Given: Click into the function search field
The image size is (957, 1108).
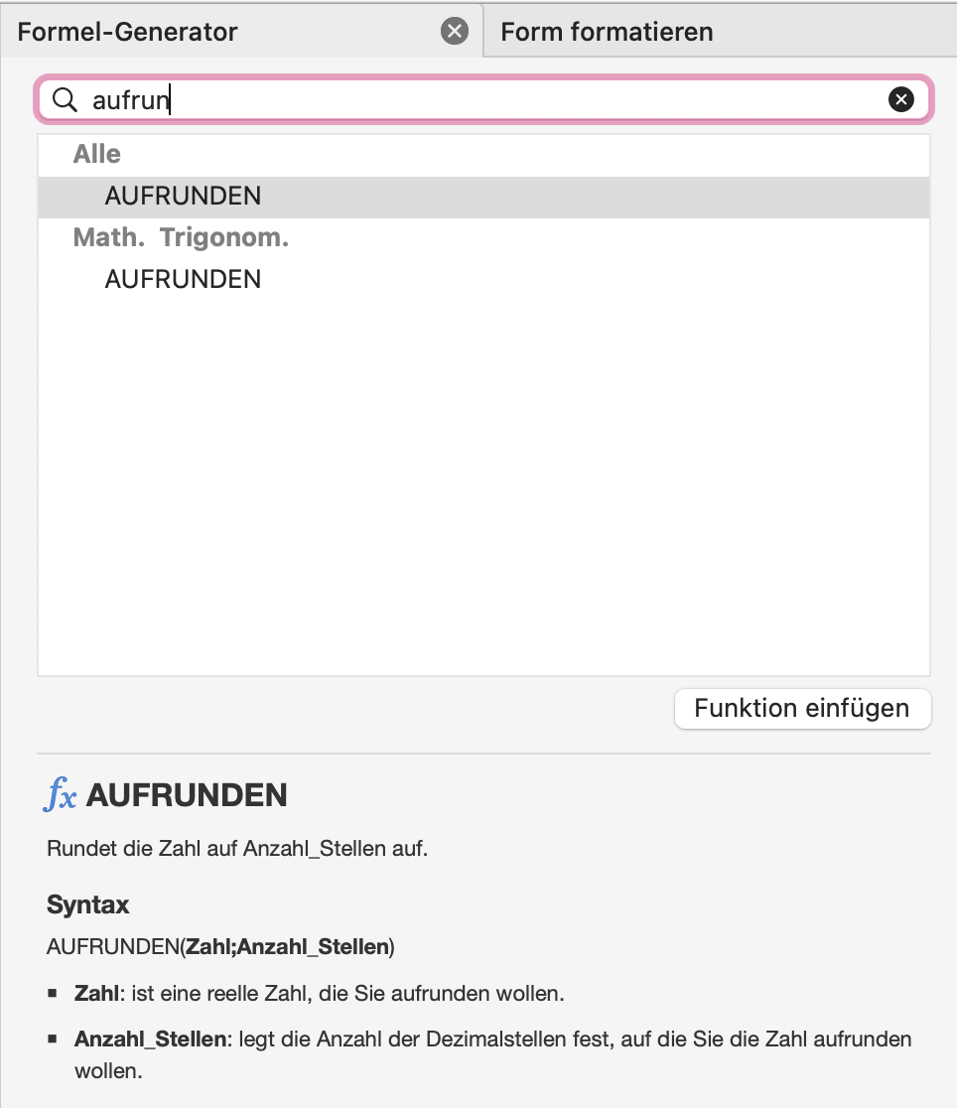Looking at the screenshot, I should click(484, 99).
